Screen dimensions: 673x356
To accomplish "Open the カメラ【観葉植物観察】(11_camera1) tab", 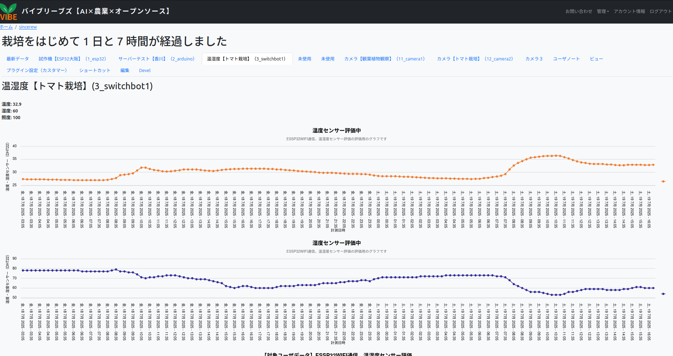I will 385,59.
